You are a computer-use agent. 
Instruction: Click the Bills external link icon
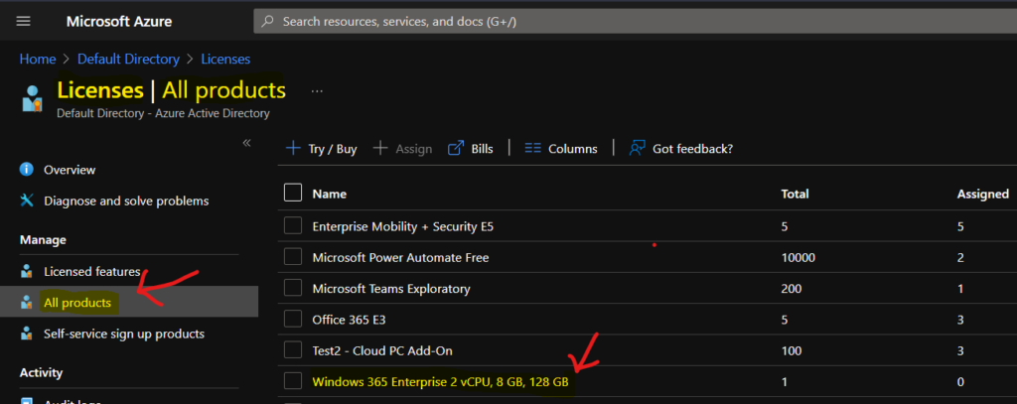click(x=456, y=149)
